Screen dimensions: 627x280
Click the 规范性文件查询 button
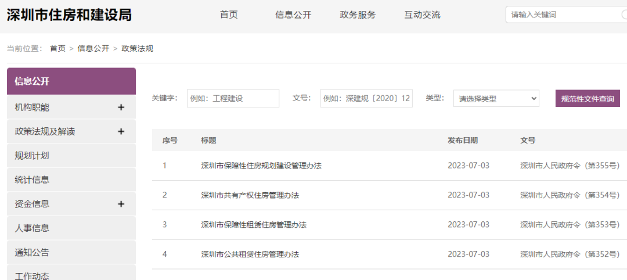coord(588,98)
